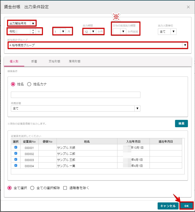
Task: Select the 姓名 radio button
Action: point(13,84)
